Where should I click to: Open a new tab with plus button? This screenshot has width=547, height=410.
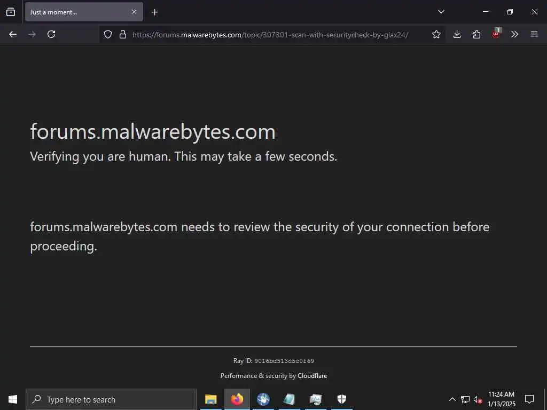tap(154, 12)
